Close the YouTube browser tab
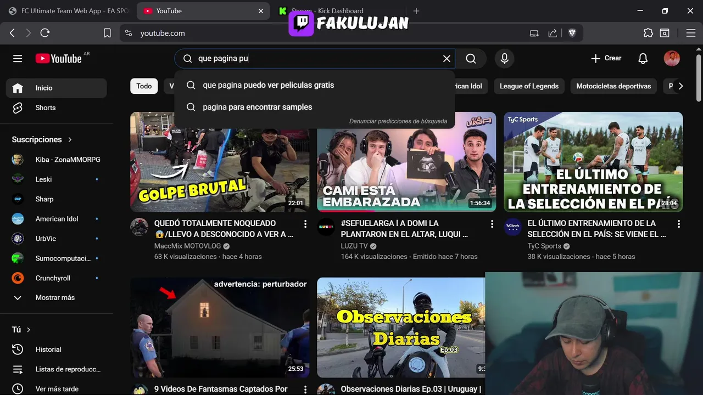The image size is (703, 395). (x=261, y=11)
